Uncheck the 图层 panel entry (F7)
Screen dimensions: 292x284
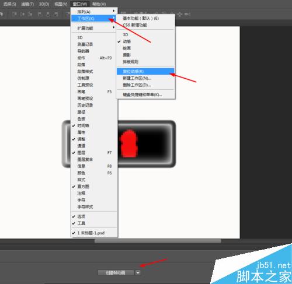[x=94, y=153]
